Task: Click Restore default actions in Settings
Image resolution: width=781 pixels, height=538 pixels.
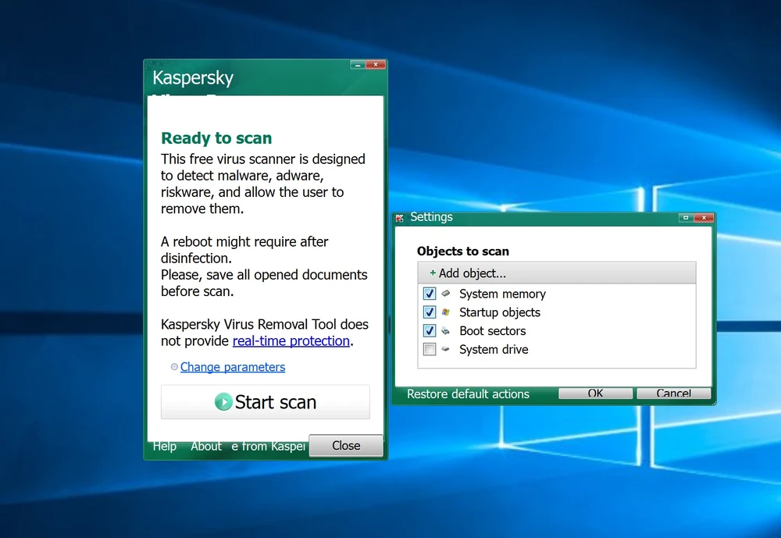Action: (468, 394)
